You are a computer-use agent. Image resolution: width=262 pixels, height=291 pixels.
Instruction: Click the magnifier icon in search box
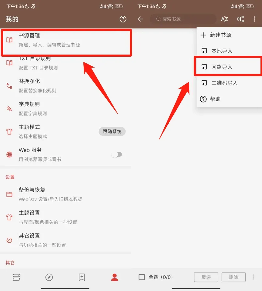coord(158,19)
